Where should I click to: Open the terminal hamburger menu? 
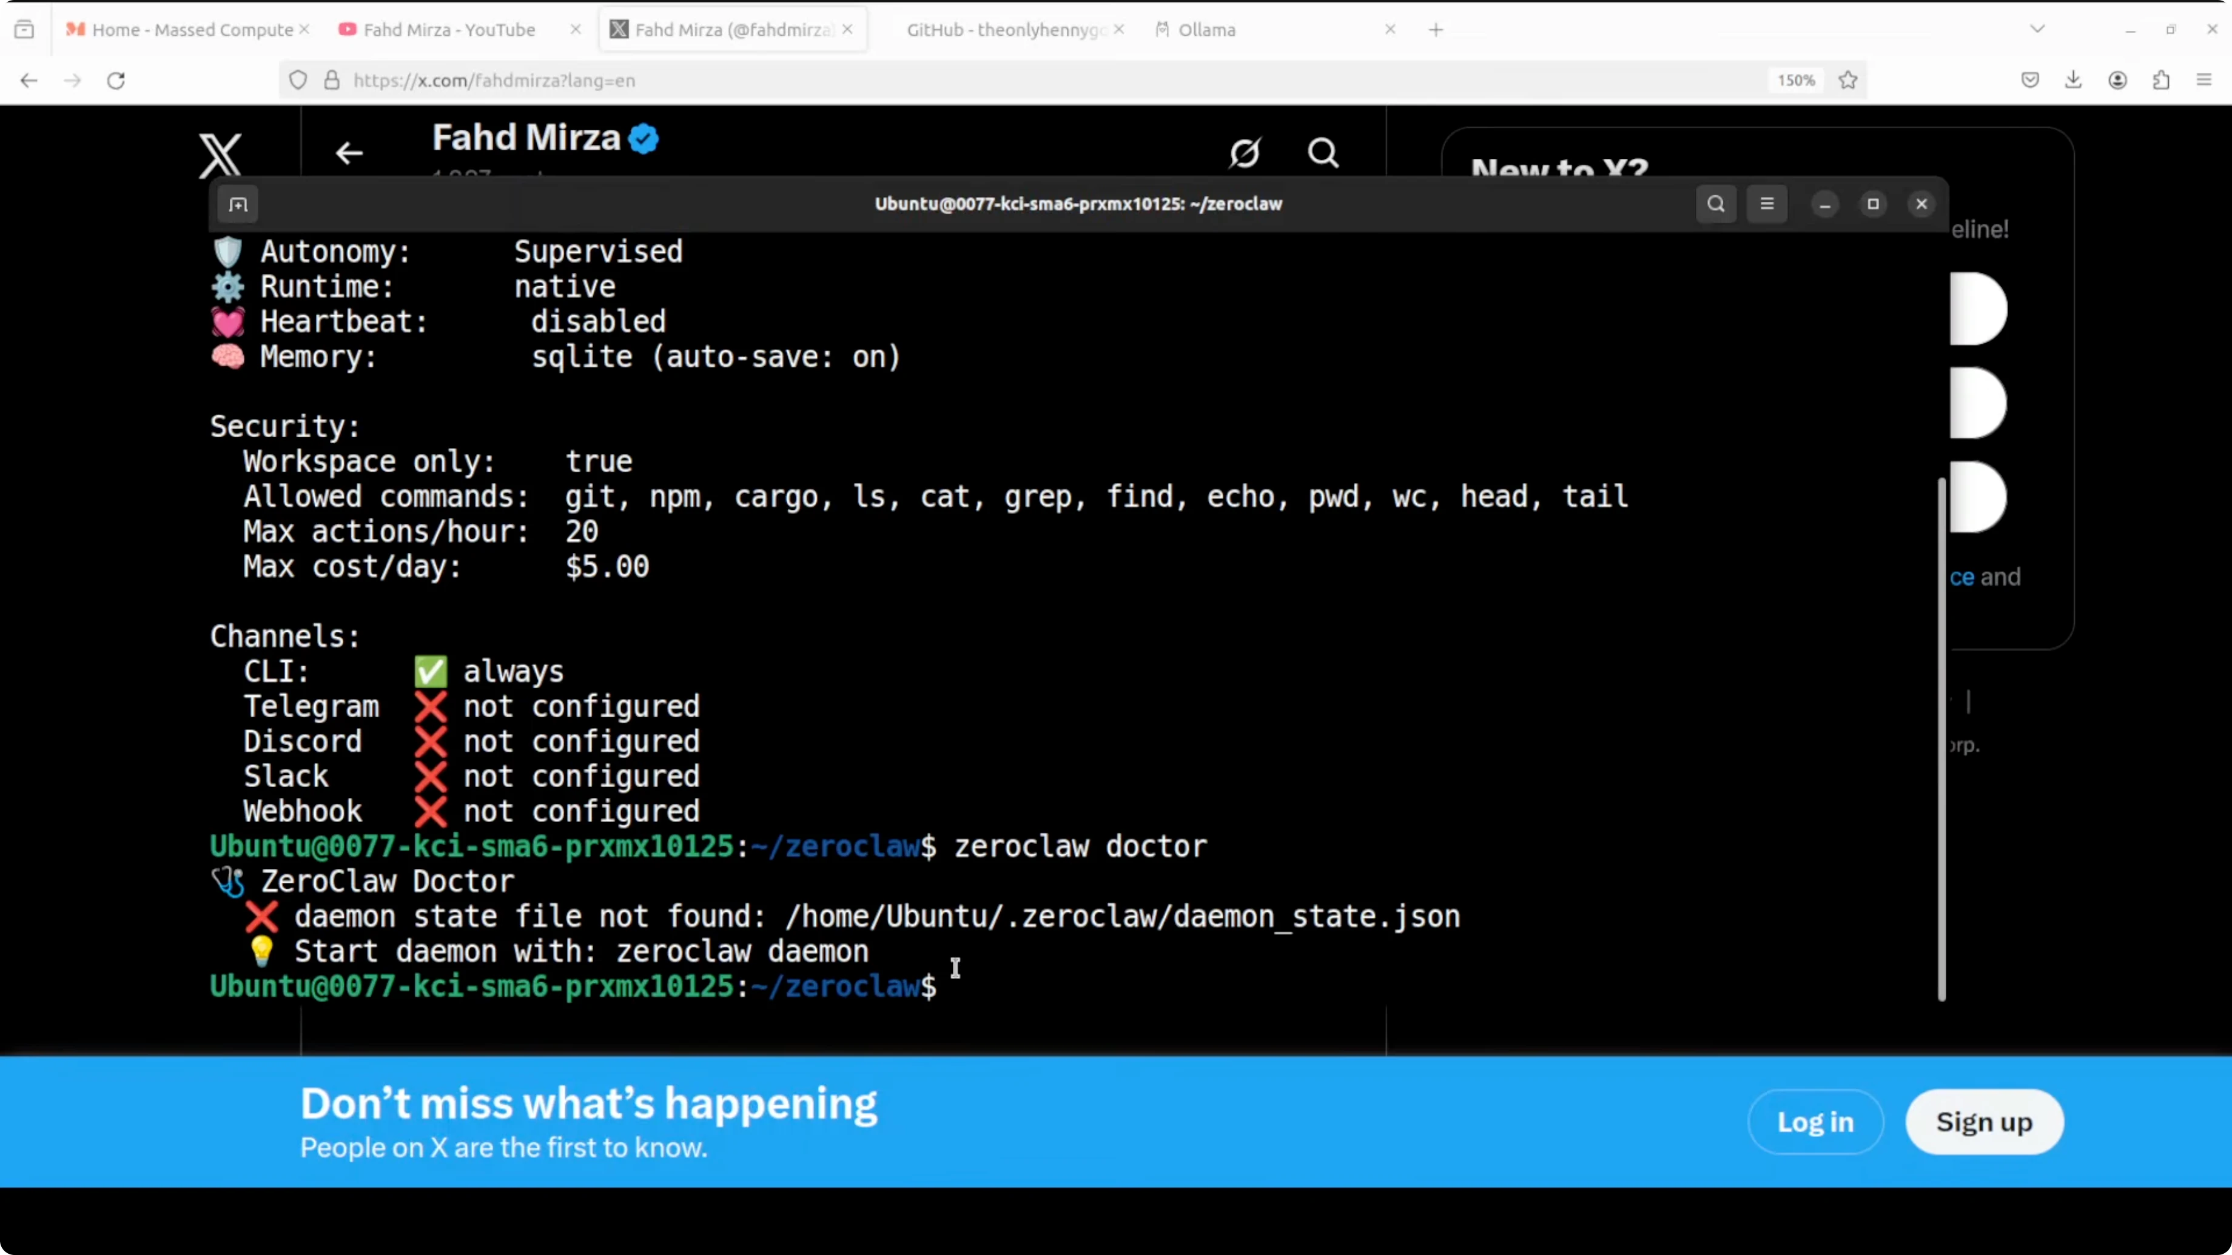tap(1767, 204)
